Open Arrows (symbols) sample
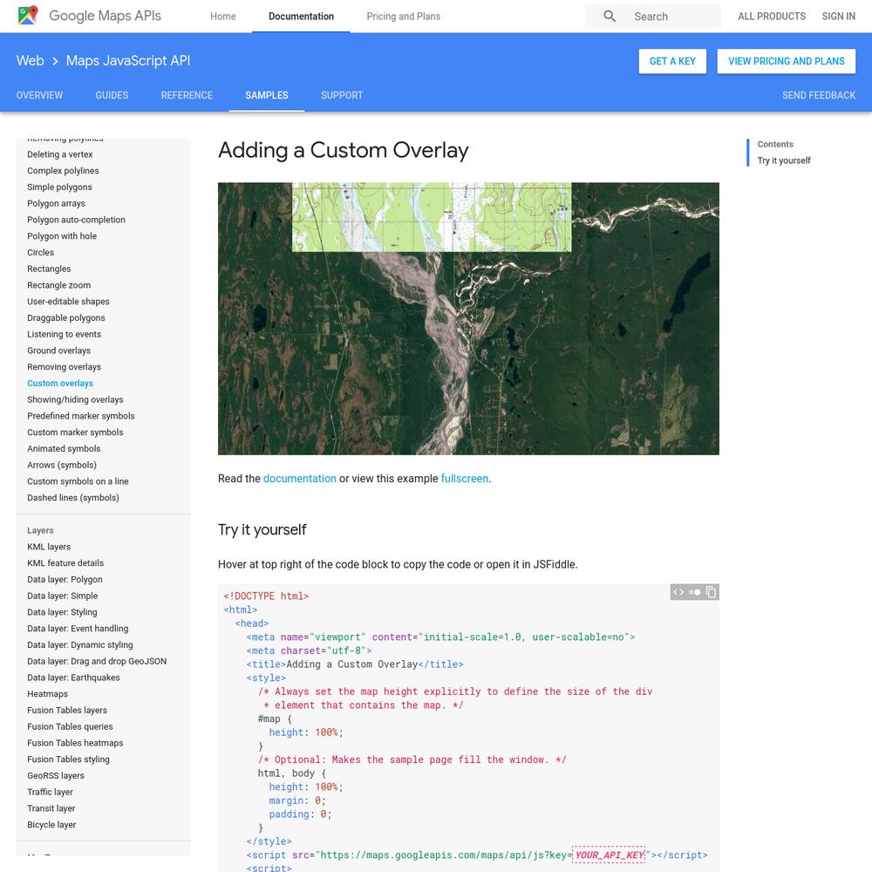The width and height of the screenshot is (872, 872). [x=62, y=465]
